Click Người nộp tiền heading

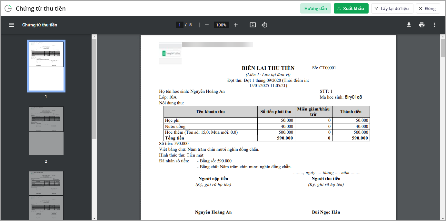[x=213, y=178]
